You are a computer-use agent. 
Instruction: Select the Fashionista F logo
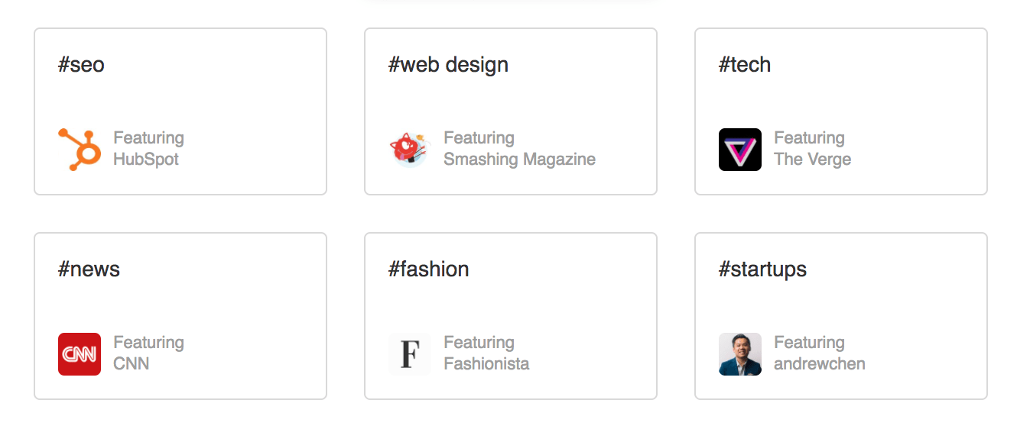point(409,353)
